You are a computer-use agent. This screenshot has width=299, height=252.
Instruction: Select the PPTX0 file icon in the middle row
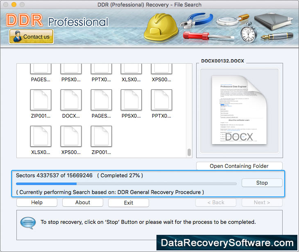(x=161, y=100)
